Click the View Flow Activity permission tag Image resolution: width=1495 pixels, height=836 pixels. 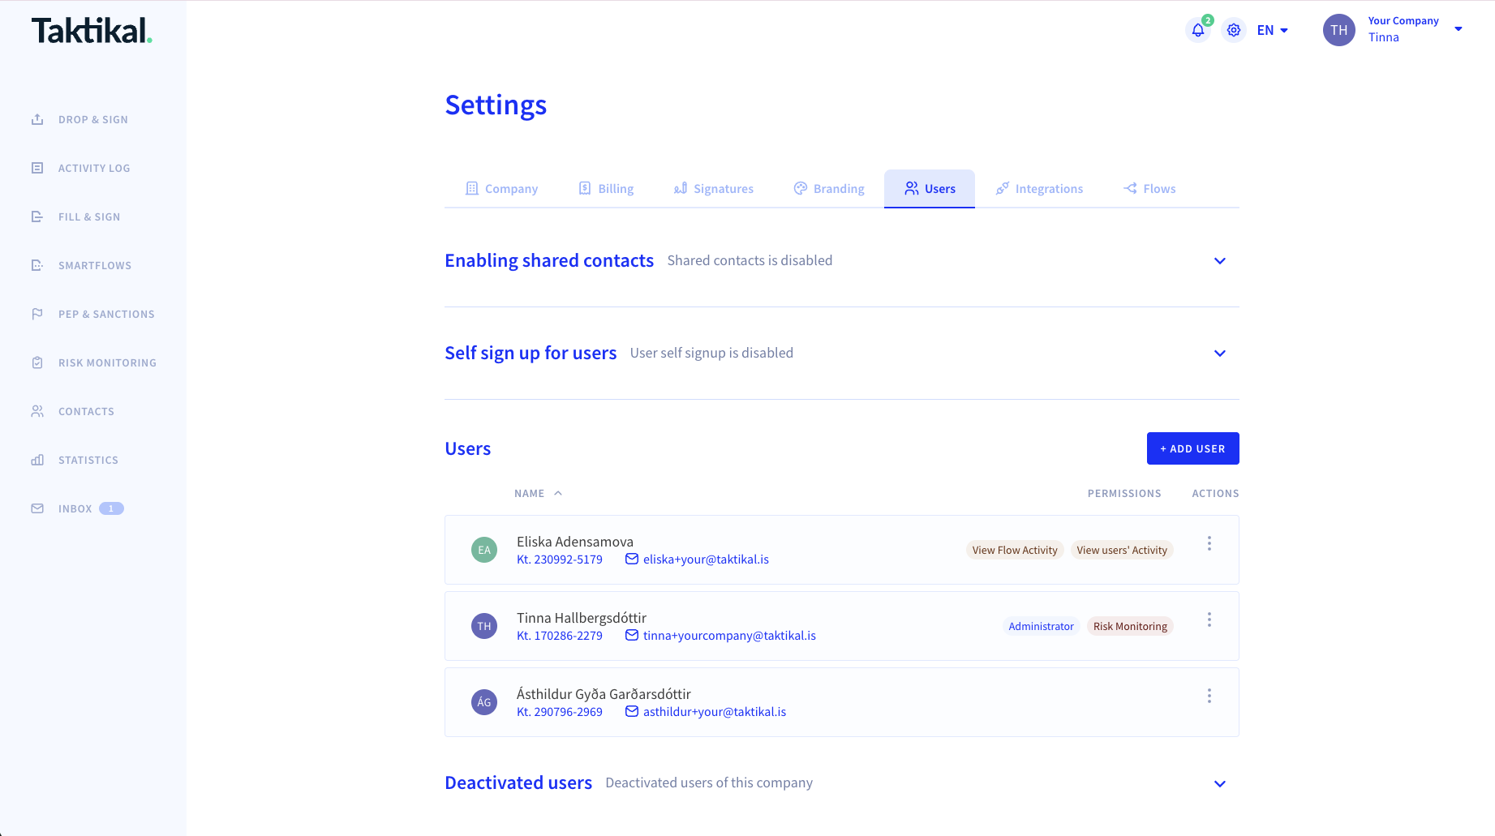[1015, 550]
